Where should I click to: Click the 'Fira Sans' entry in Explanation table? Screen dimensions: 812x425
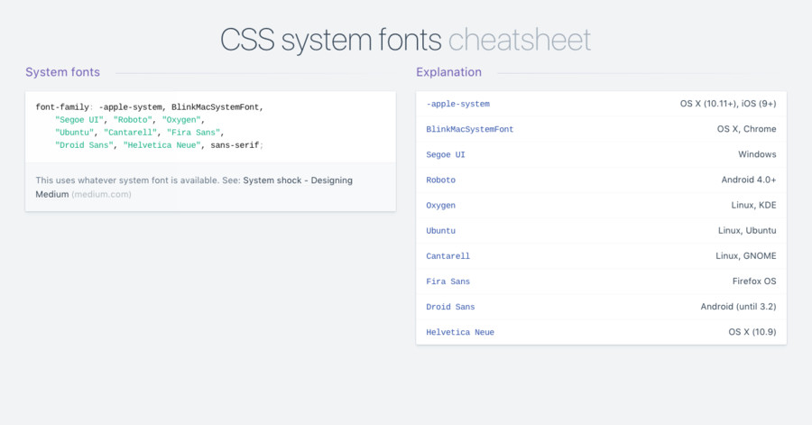[x=448, y=282]
